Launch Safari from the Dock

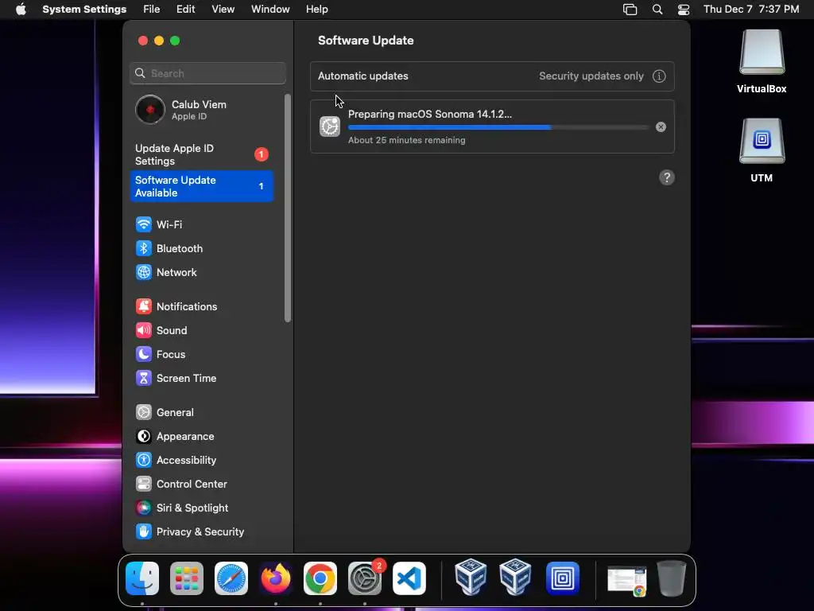231,578
